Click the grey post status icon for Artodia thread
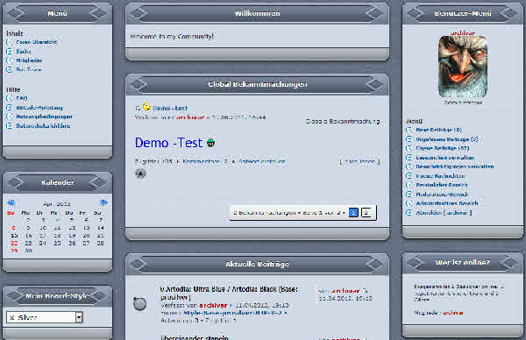Image resolution: width=526 pixels, height=340 pixels. tap(140, 303)
